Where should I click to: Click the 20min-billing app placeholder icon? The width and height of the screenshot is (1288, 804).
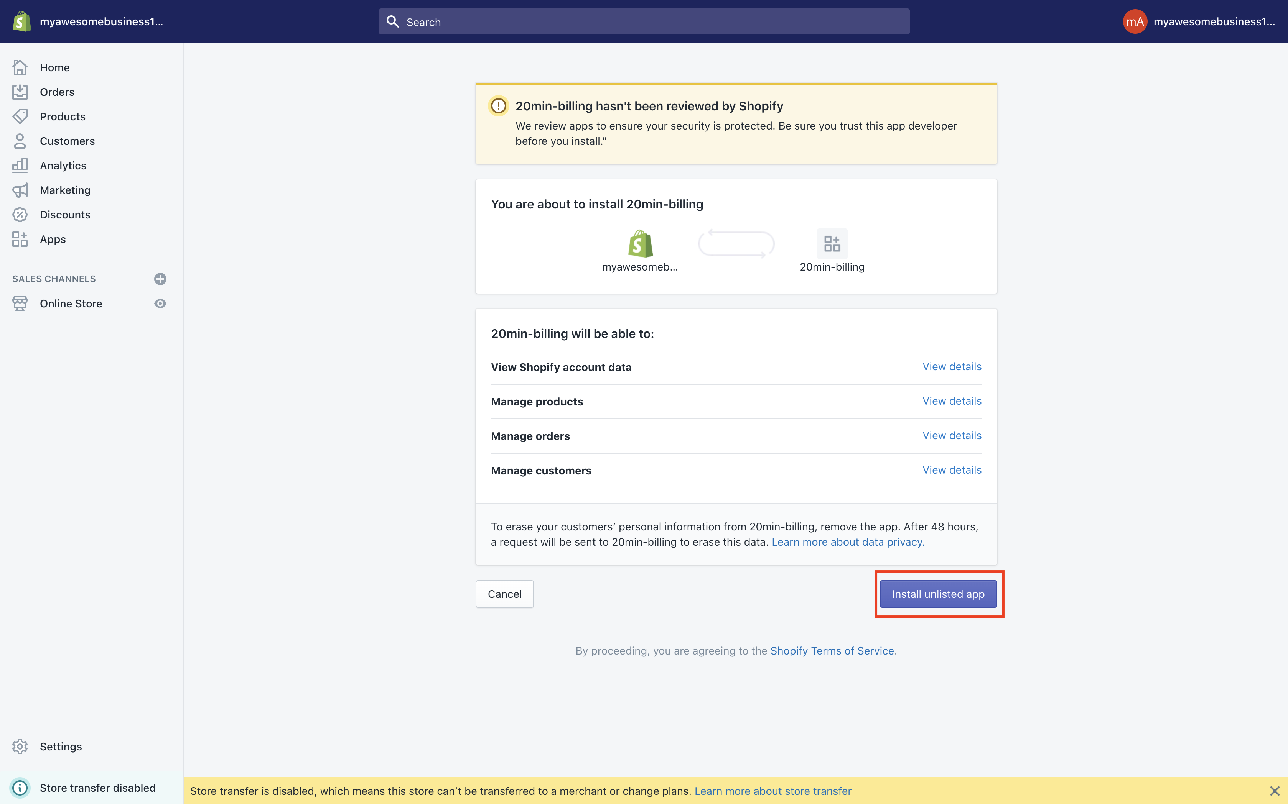(x=832, y=244)
